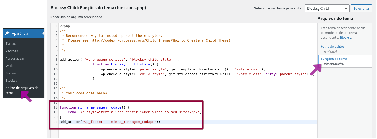Open the Blocksy submenu item

tap(11, 80)
